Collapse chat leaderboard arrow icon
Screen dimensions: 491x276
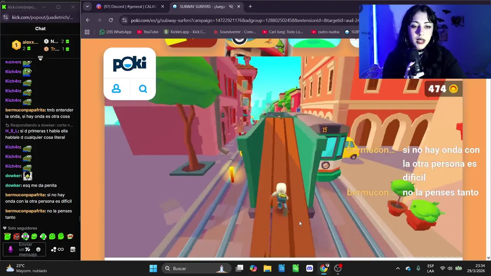[40, 58]
